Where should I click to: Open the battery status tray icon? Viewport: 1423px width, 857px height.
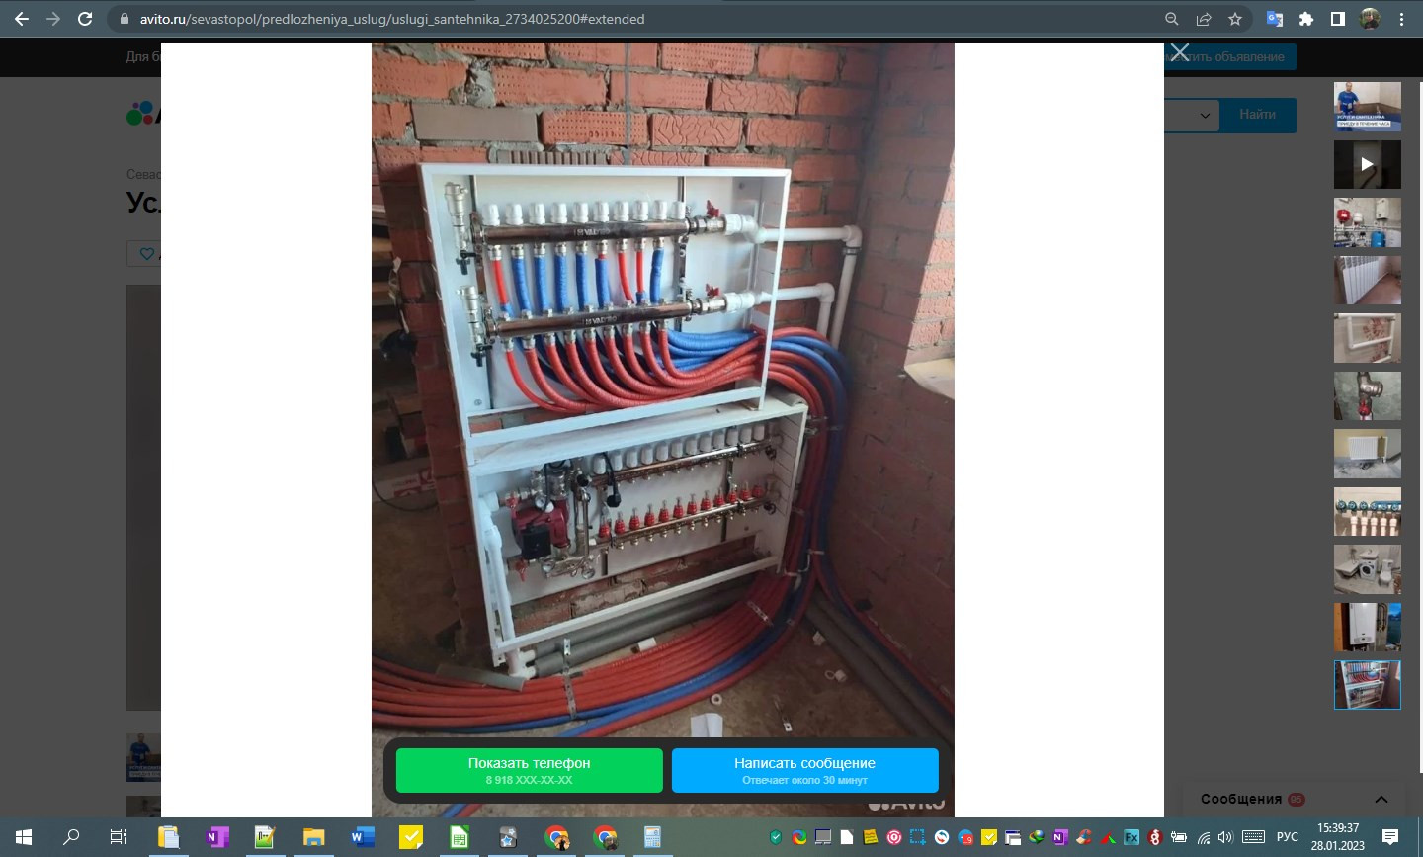pyautogui.click(x=1178, y=837)
